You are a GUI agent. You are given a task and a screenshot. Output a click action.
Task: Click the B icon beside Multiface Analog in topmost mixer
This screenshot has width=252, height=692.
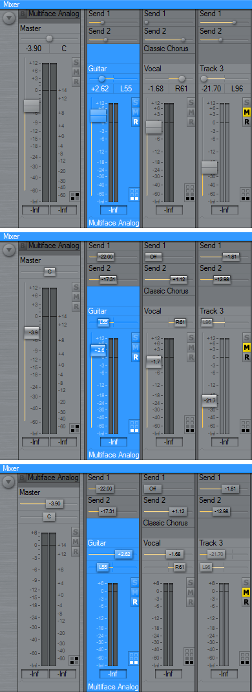coord(23,14)
